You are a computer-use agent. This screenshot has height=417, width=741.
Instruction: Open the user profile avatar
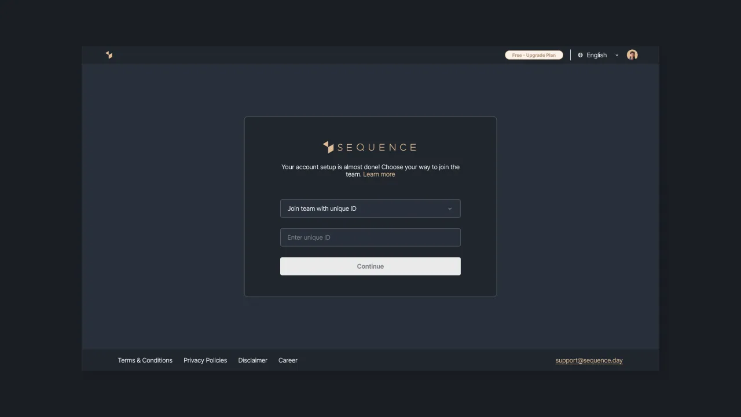[632, 55]
